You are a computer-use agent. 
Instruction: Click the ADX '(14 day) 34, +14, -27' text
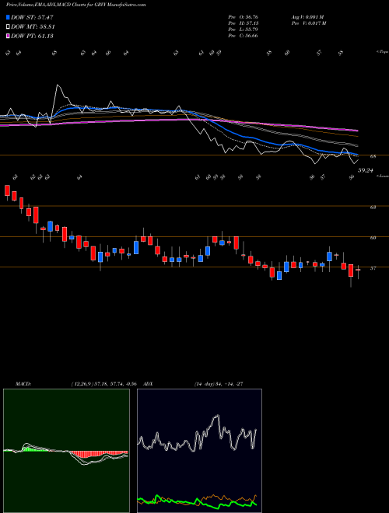click(x=219, y=384)
